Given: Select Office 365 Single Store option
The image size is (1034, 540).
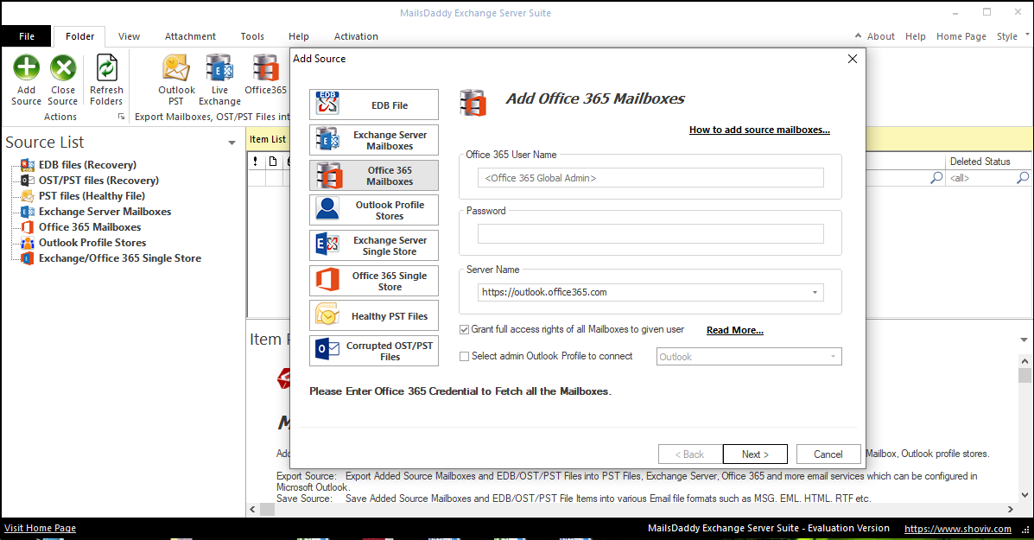Looking at the screenshot, I should click(374, 280).
